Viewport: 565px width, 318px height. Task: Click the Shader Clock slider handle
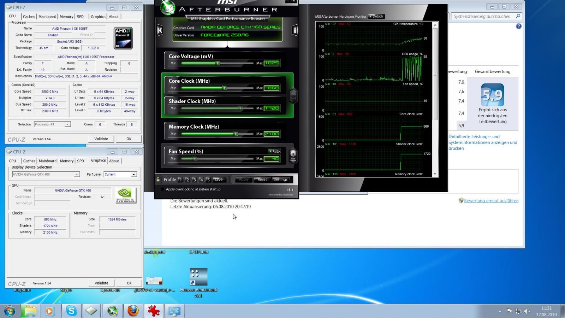point(240,108)
